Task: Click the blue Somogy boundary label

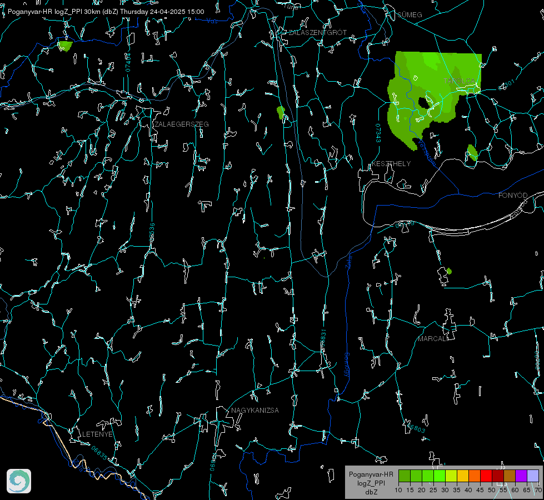Action: [x=347, y=365]
